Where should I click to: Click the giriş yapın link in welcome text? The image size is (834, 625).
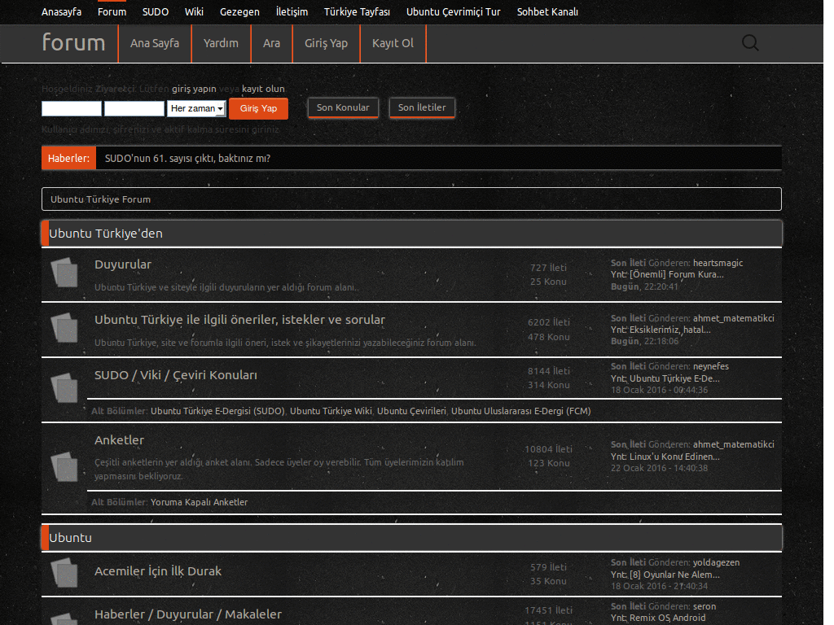194,89
